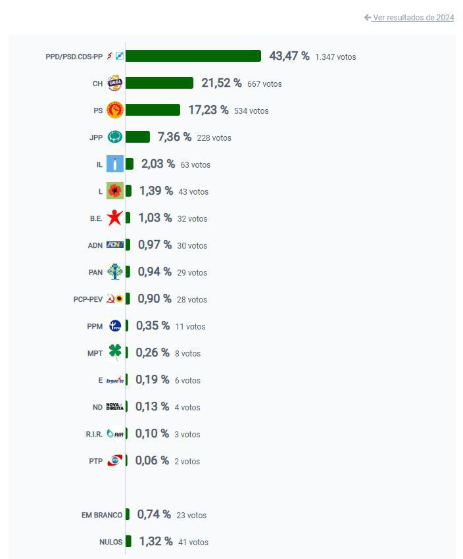Click the CH 21,52 % green bar
463x559 pixels.
point(159,84)
